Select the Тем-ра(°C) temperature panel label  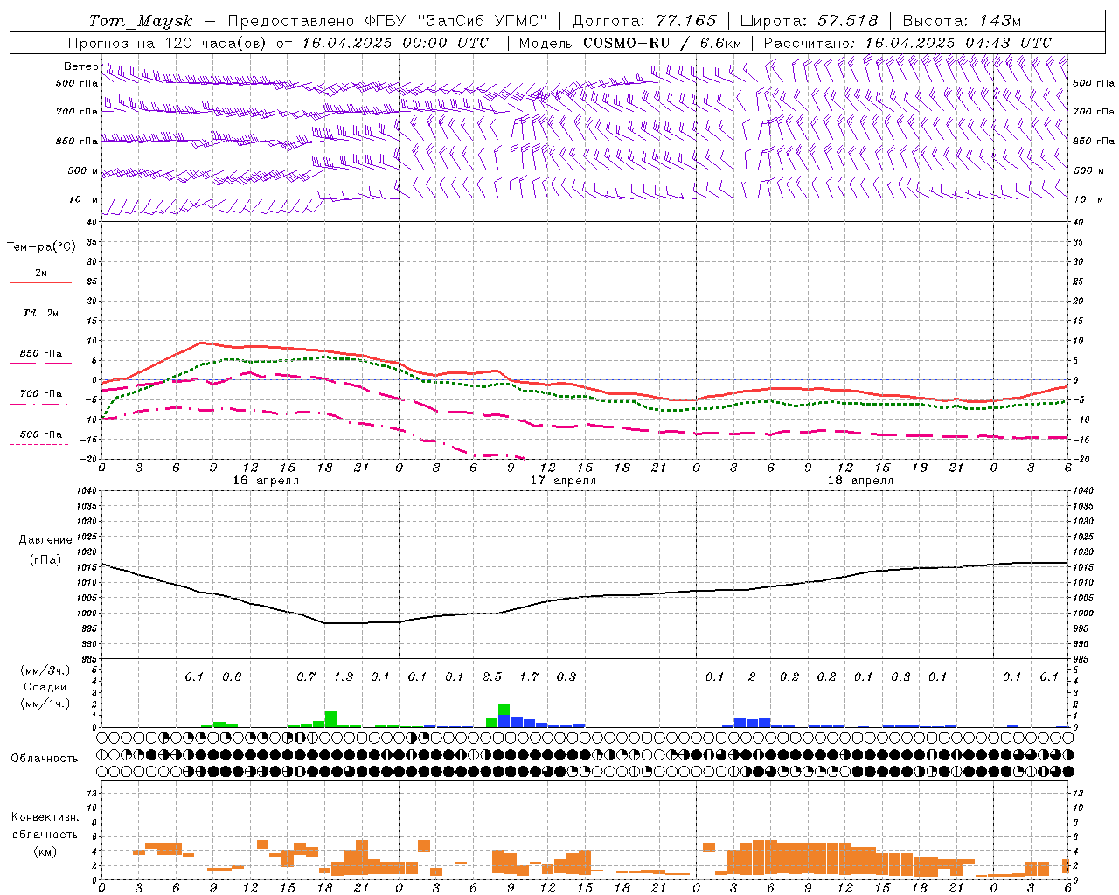coord(41,247)
